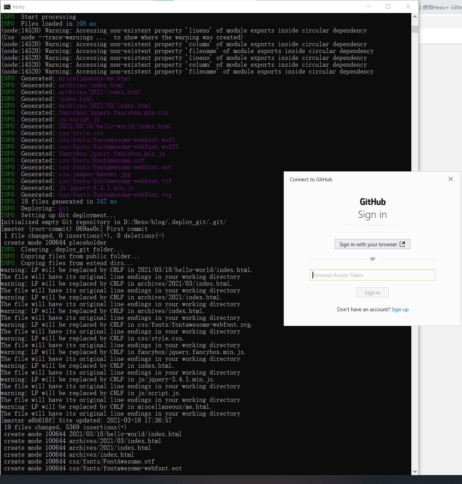Viewport: 462px width, 484px height.
Task: Focus the Personal Access Token field
Action: (372, 275)
